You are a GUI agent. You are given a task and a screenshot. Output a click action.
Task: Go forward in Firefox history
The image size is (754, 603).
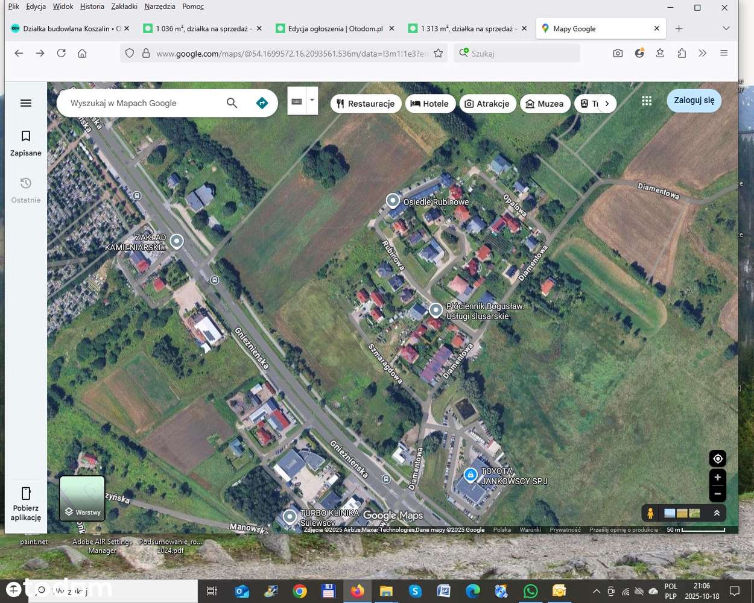pyautogui.click(x=40, y=53)
